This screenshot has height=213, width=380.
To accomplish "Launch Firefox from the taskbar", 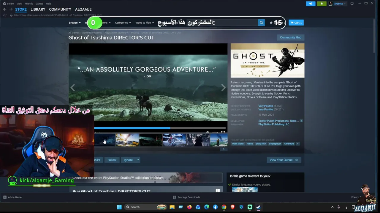I will pyautogui.click(x=189, y=207).
